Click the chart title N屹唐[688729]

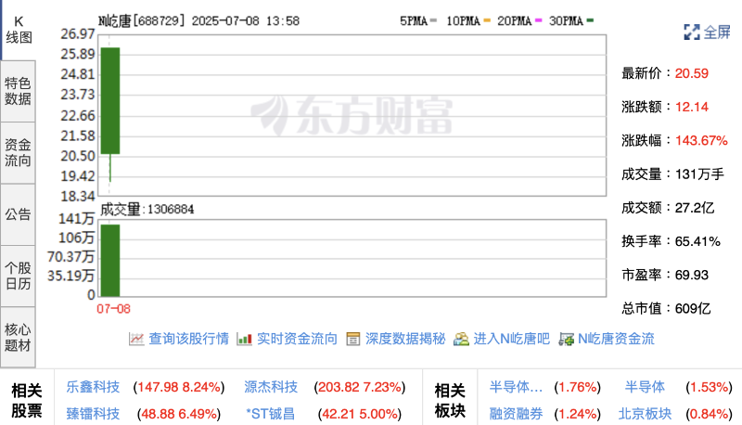point(143,20)
